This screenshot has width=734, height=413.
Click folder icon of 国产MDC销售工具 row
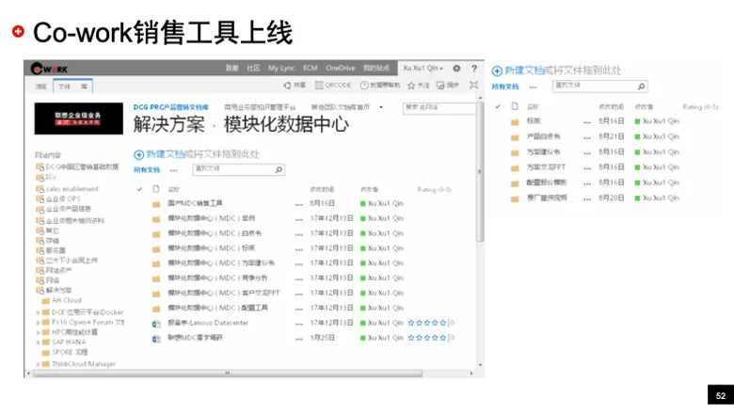click(156, 204)
